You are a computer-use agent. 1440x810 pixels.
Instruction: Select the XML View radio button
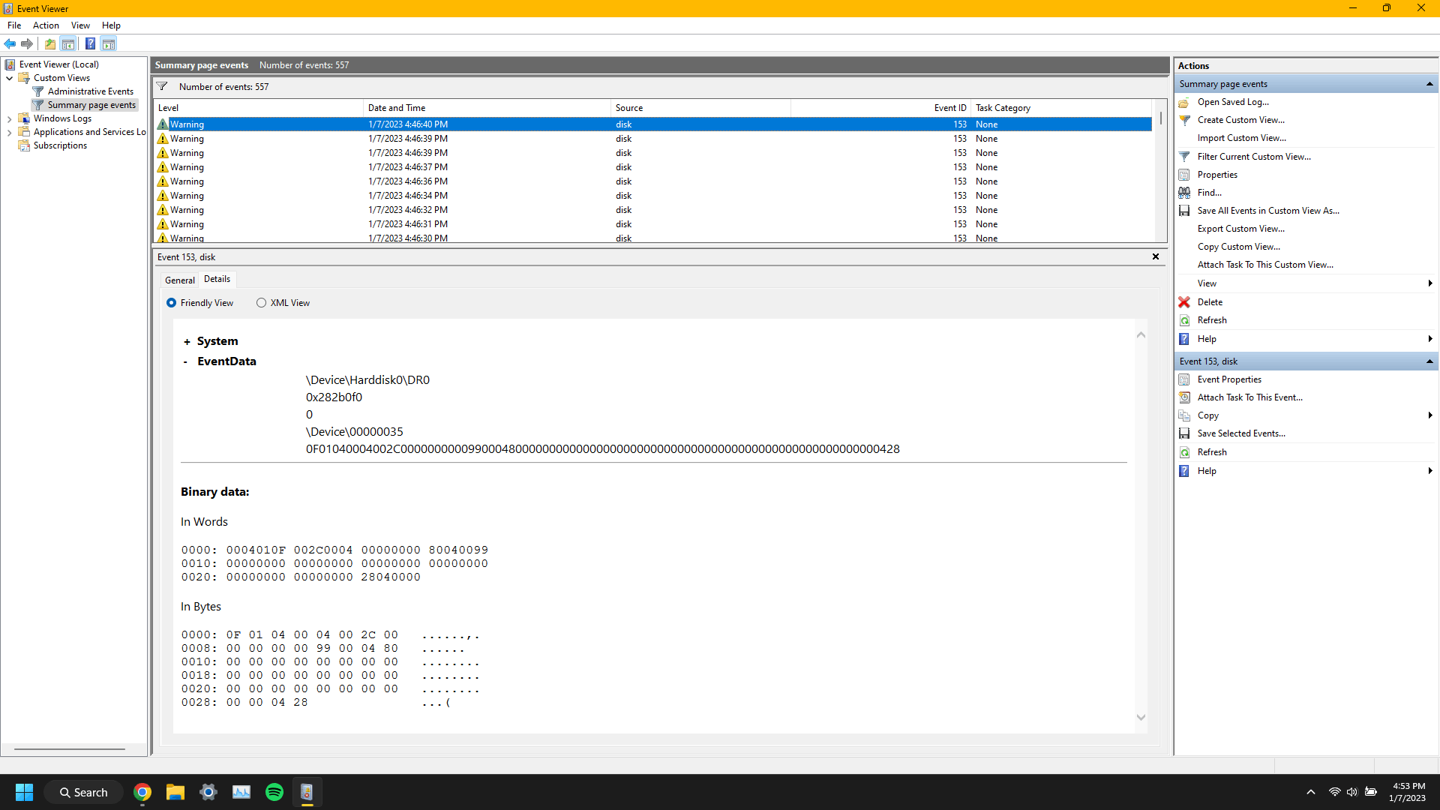click(x=261, y=303)
